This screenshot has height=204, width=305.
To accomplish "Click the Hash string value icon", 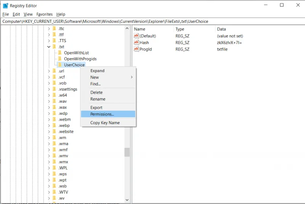I will [x=136, y=42].
